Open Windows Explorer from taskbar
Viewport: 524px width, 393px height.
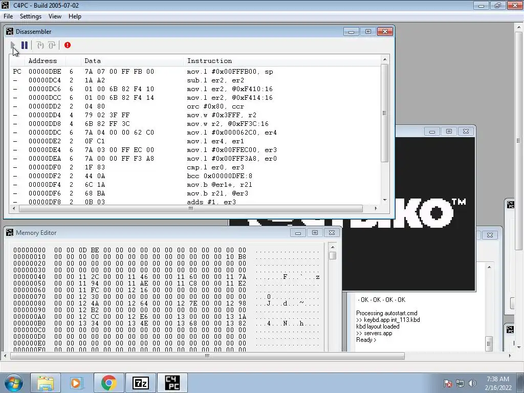46,383
